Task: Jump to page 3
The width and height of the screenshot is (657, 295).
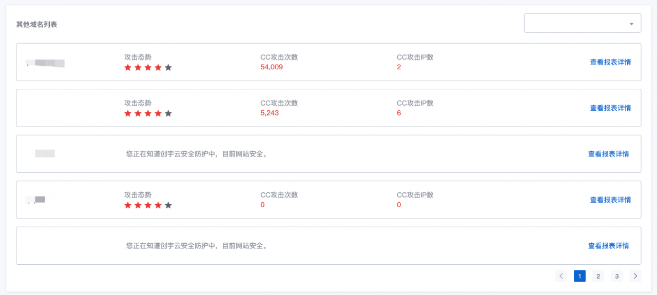Action: [617, 276]
